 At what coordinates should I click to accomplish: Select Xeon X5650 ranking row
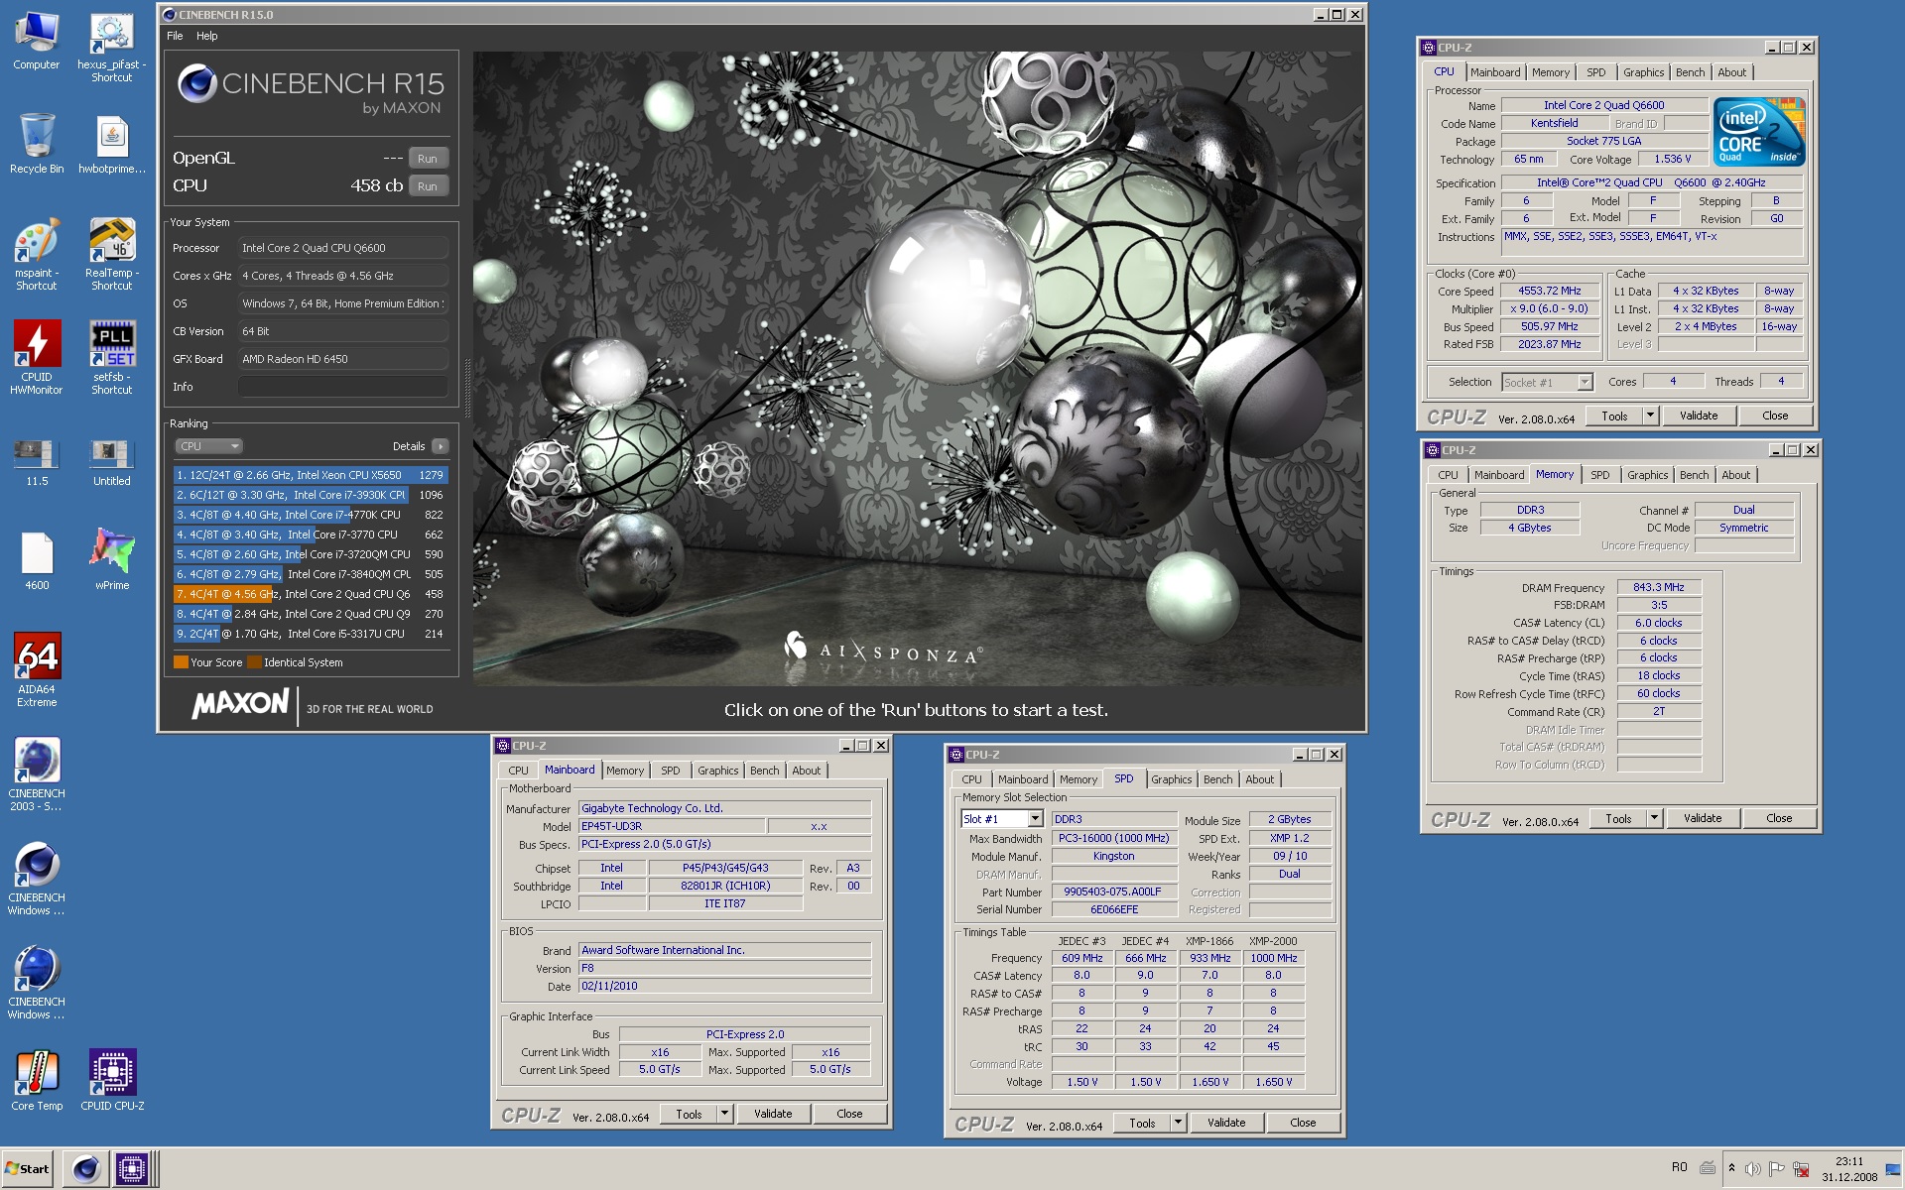coord(310,475)
